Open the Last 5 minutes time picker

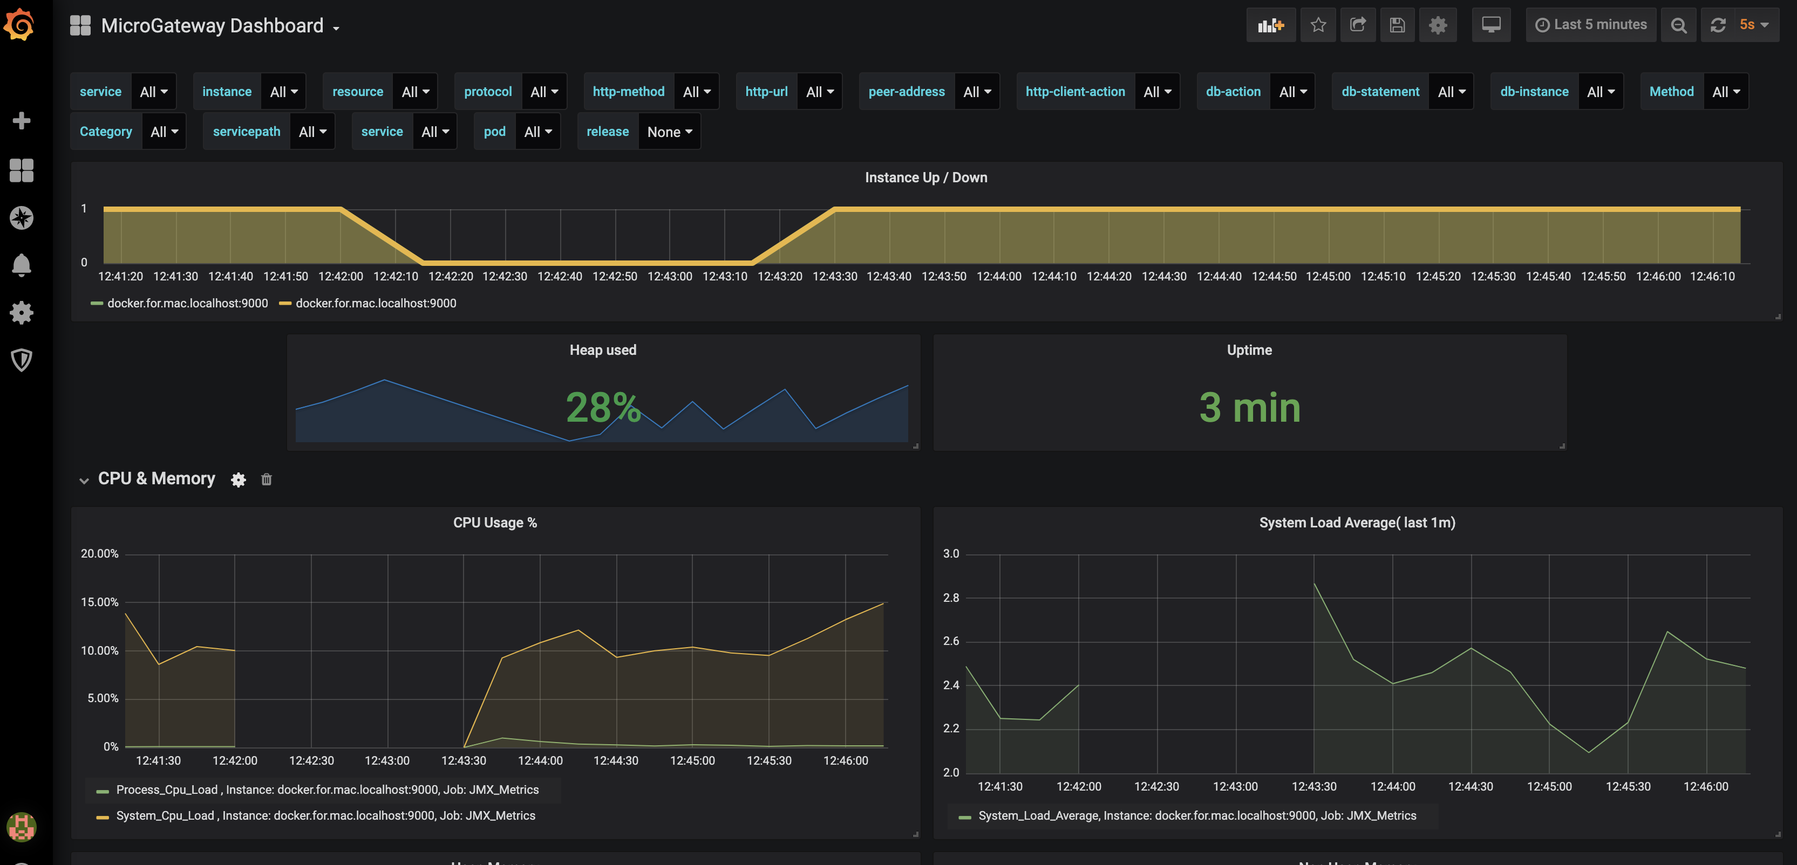coord(1590,26)
